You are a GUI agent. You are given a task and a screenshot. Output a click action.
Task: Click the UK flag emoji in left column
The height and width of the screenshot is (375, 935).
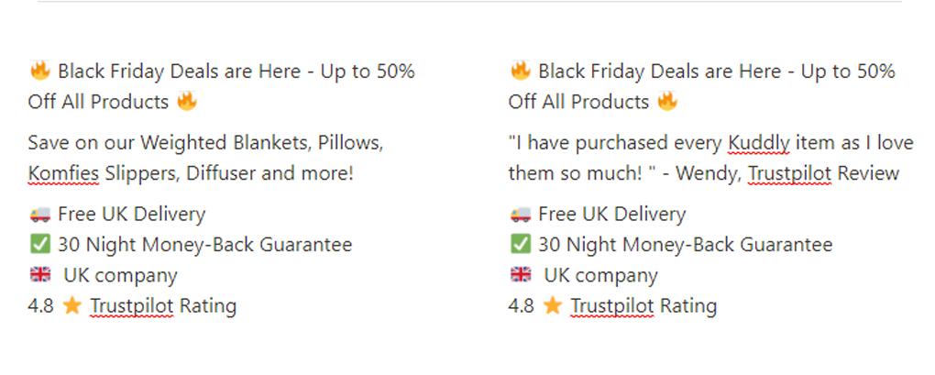(40, 275)
